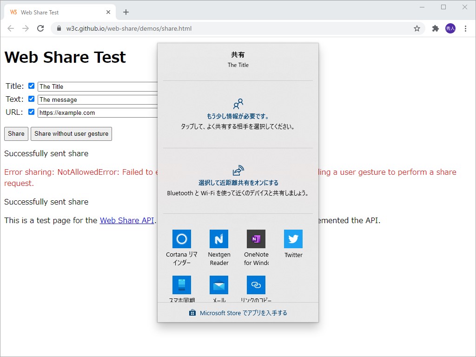
Task: Open the 秀人 profile menu
Action: click(450, 28)
